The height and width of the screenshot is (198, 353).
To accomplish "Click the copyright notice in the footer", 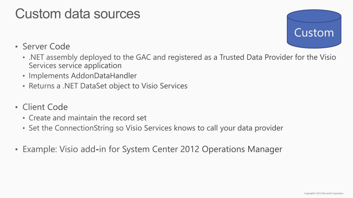I will 324,194.
